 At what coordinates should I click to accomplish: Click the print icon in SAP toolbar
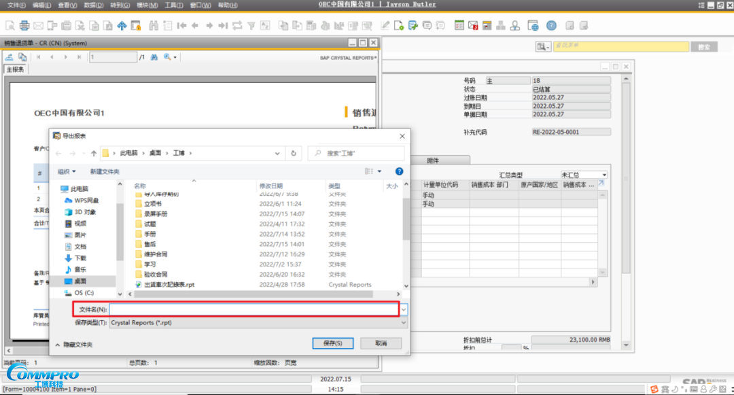[24, 26]
